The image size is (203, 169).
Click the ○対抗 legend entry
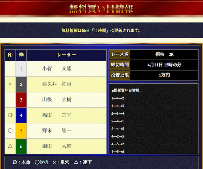pos(42,162)
